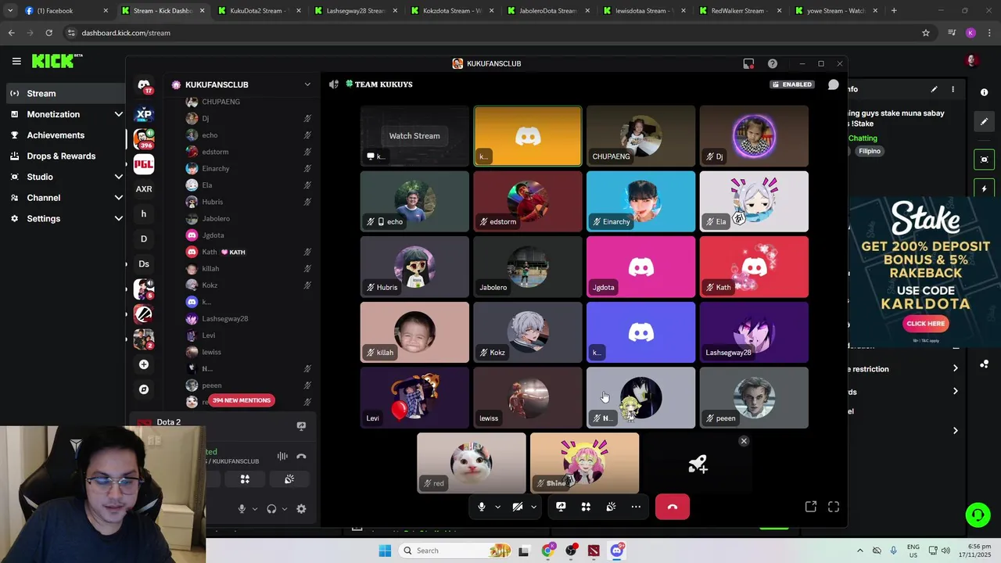Select Lashsegway28 in voice member list

[x=225, y=319]
